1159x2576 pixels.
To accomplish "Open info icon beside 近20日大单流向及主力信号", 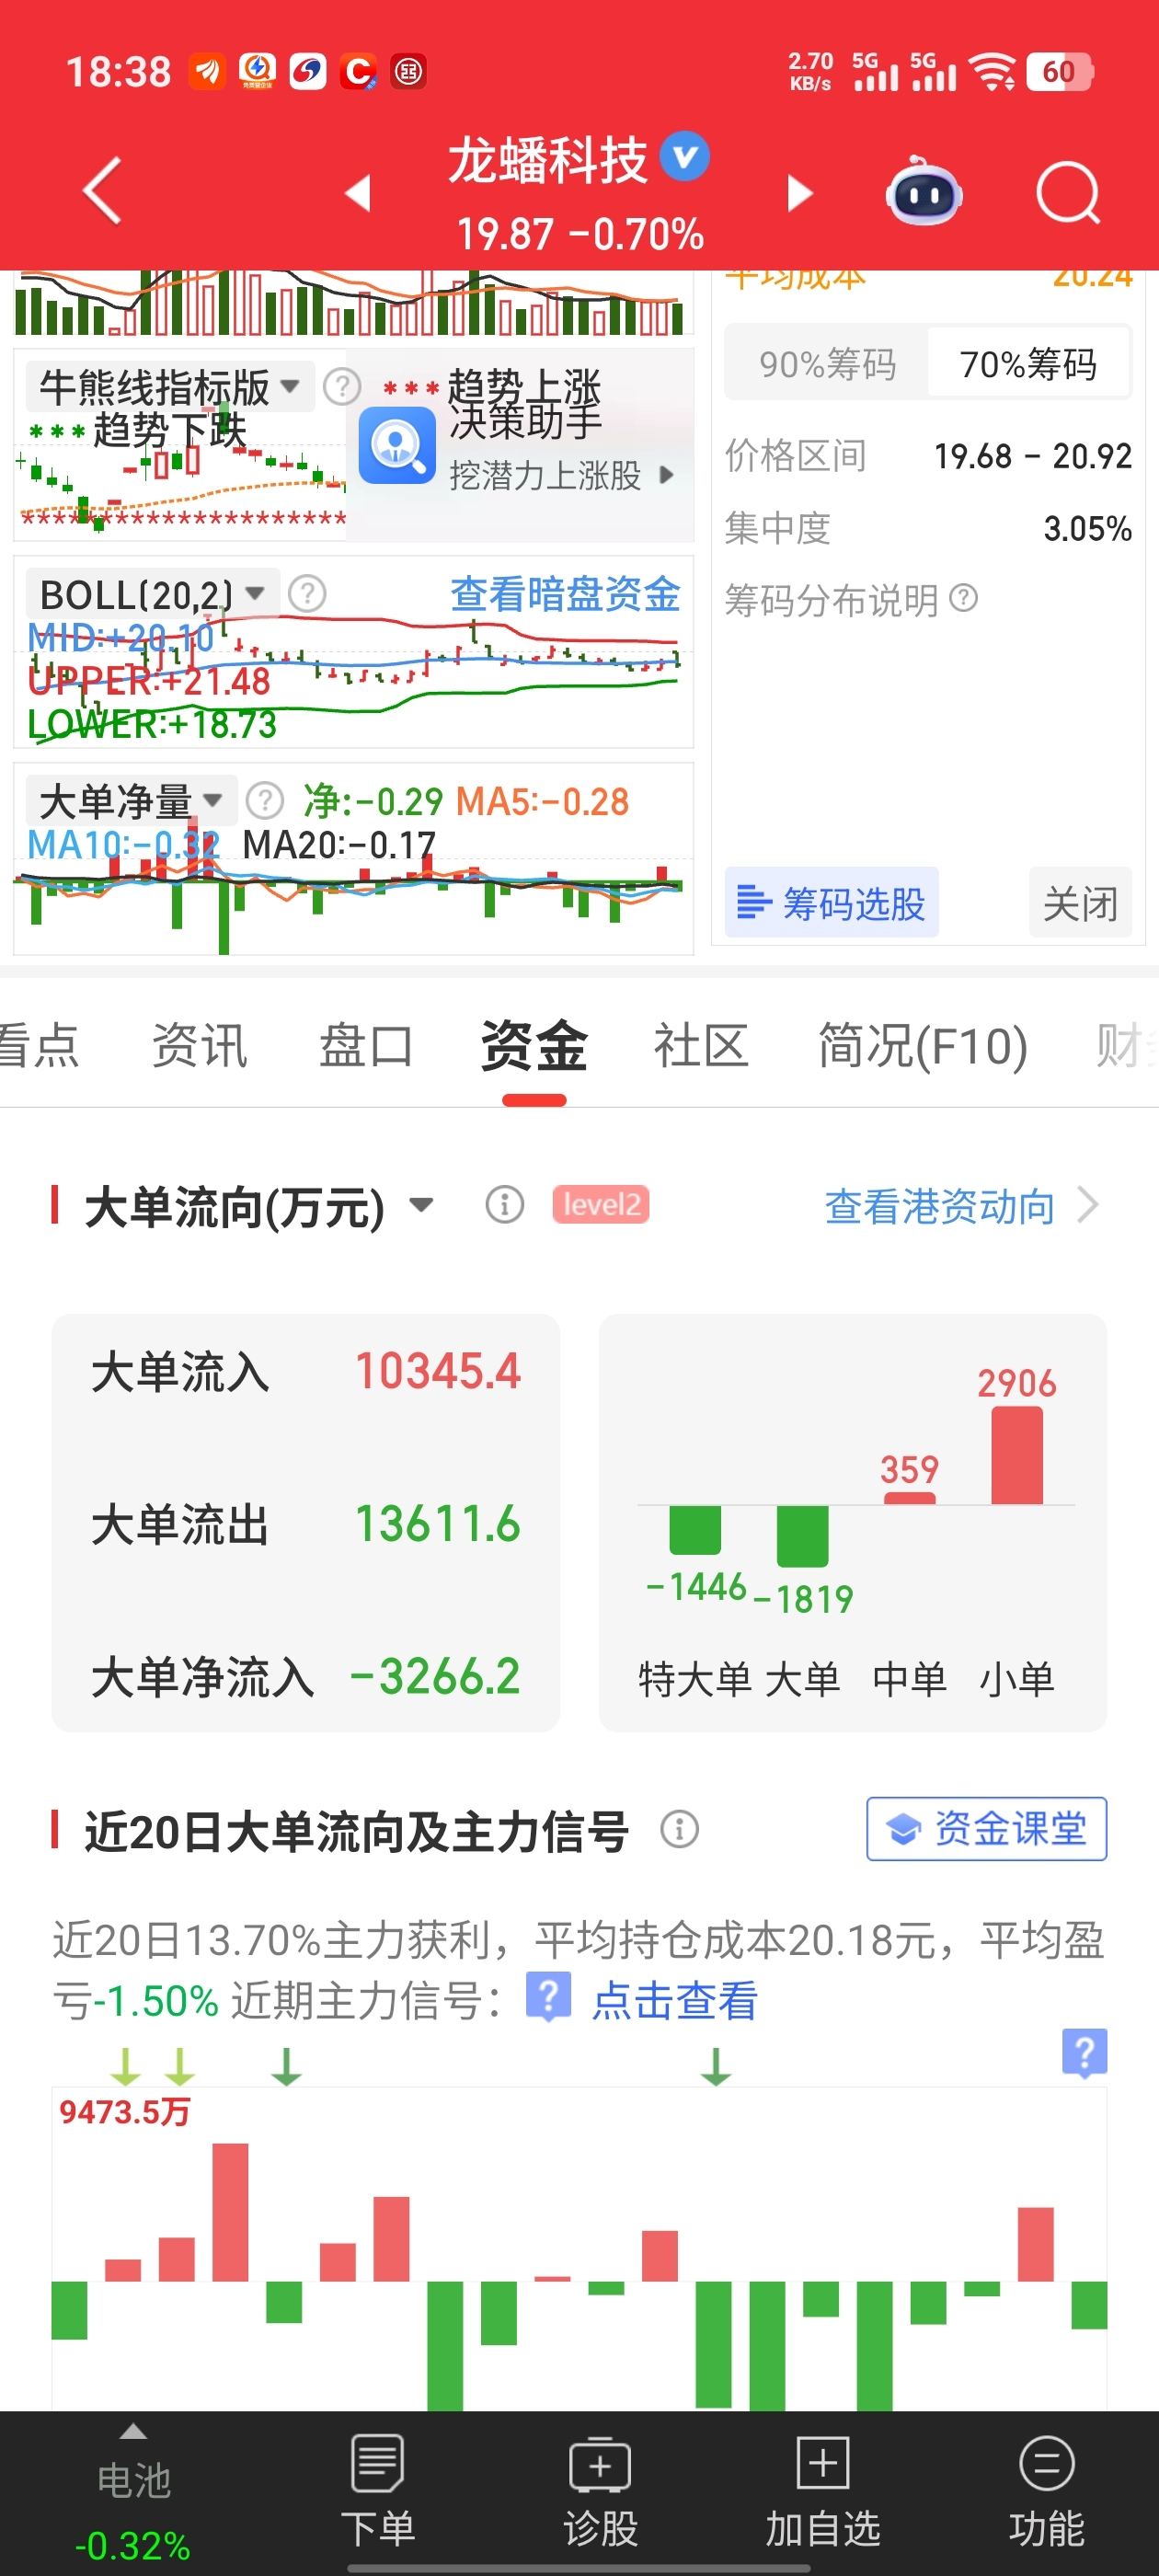I will point(680,1829).
